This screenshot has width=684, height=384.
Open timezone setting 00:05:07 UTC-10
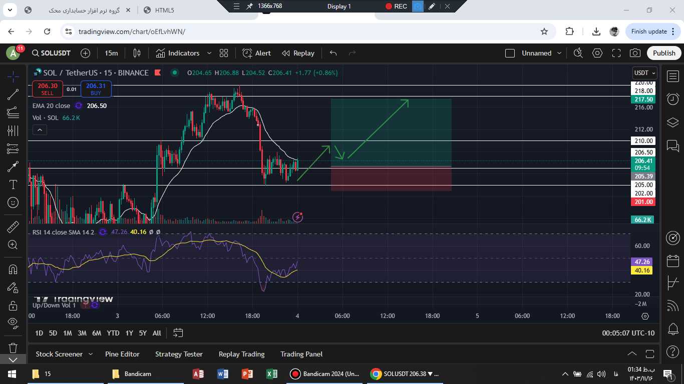[628, 333]
